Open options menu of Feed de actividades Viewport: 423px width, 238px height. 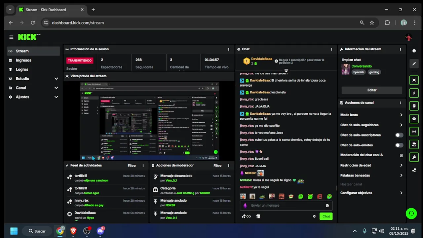point(143,166)
